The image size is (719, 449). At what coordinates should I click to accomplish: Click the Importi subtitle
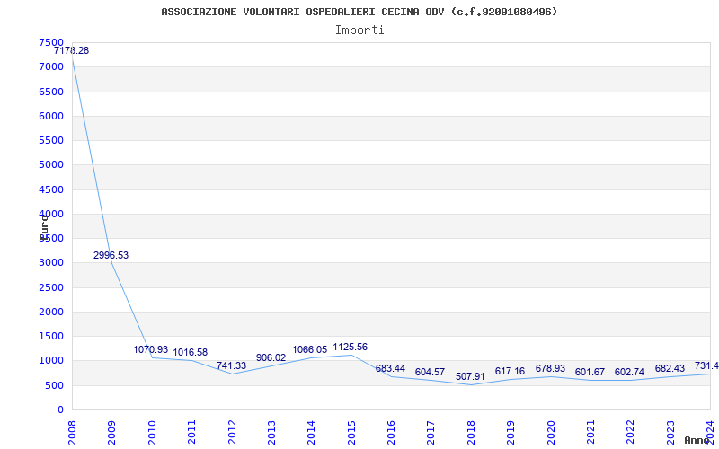(x=359, y=31)
